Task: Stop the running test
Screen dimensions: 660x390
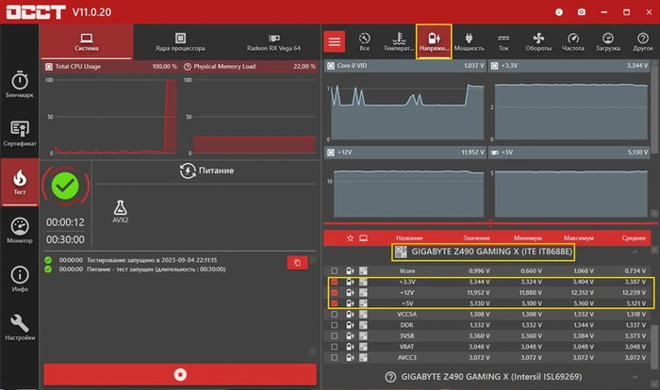Action: tap(180, 374)
